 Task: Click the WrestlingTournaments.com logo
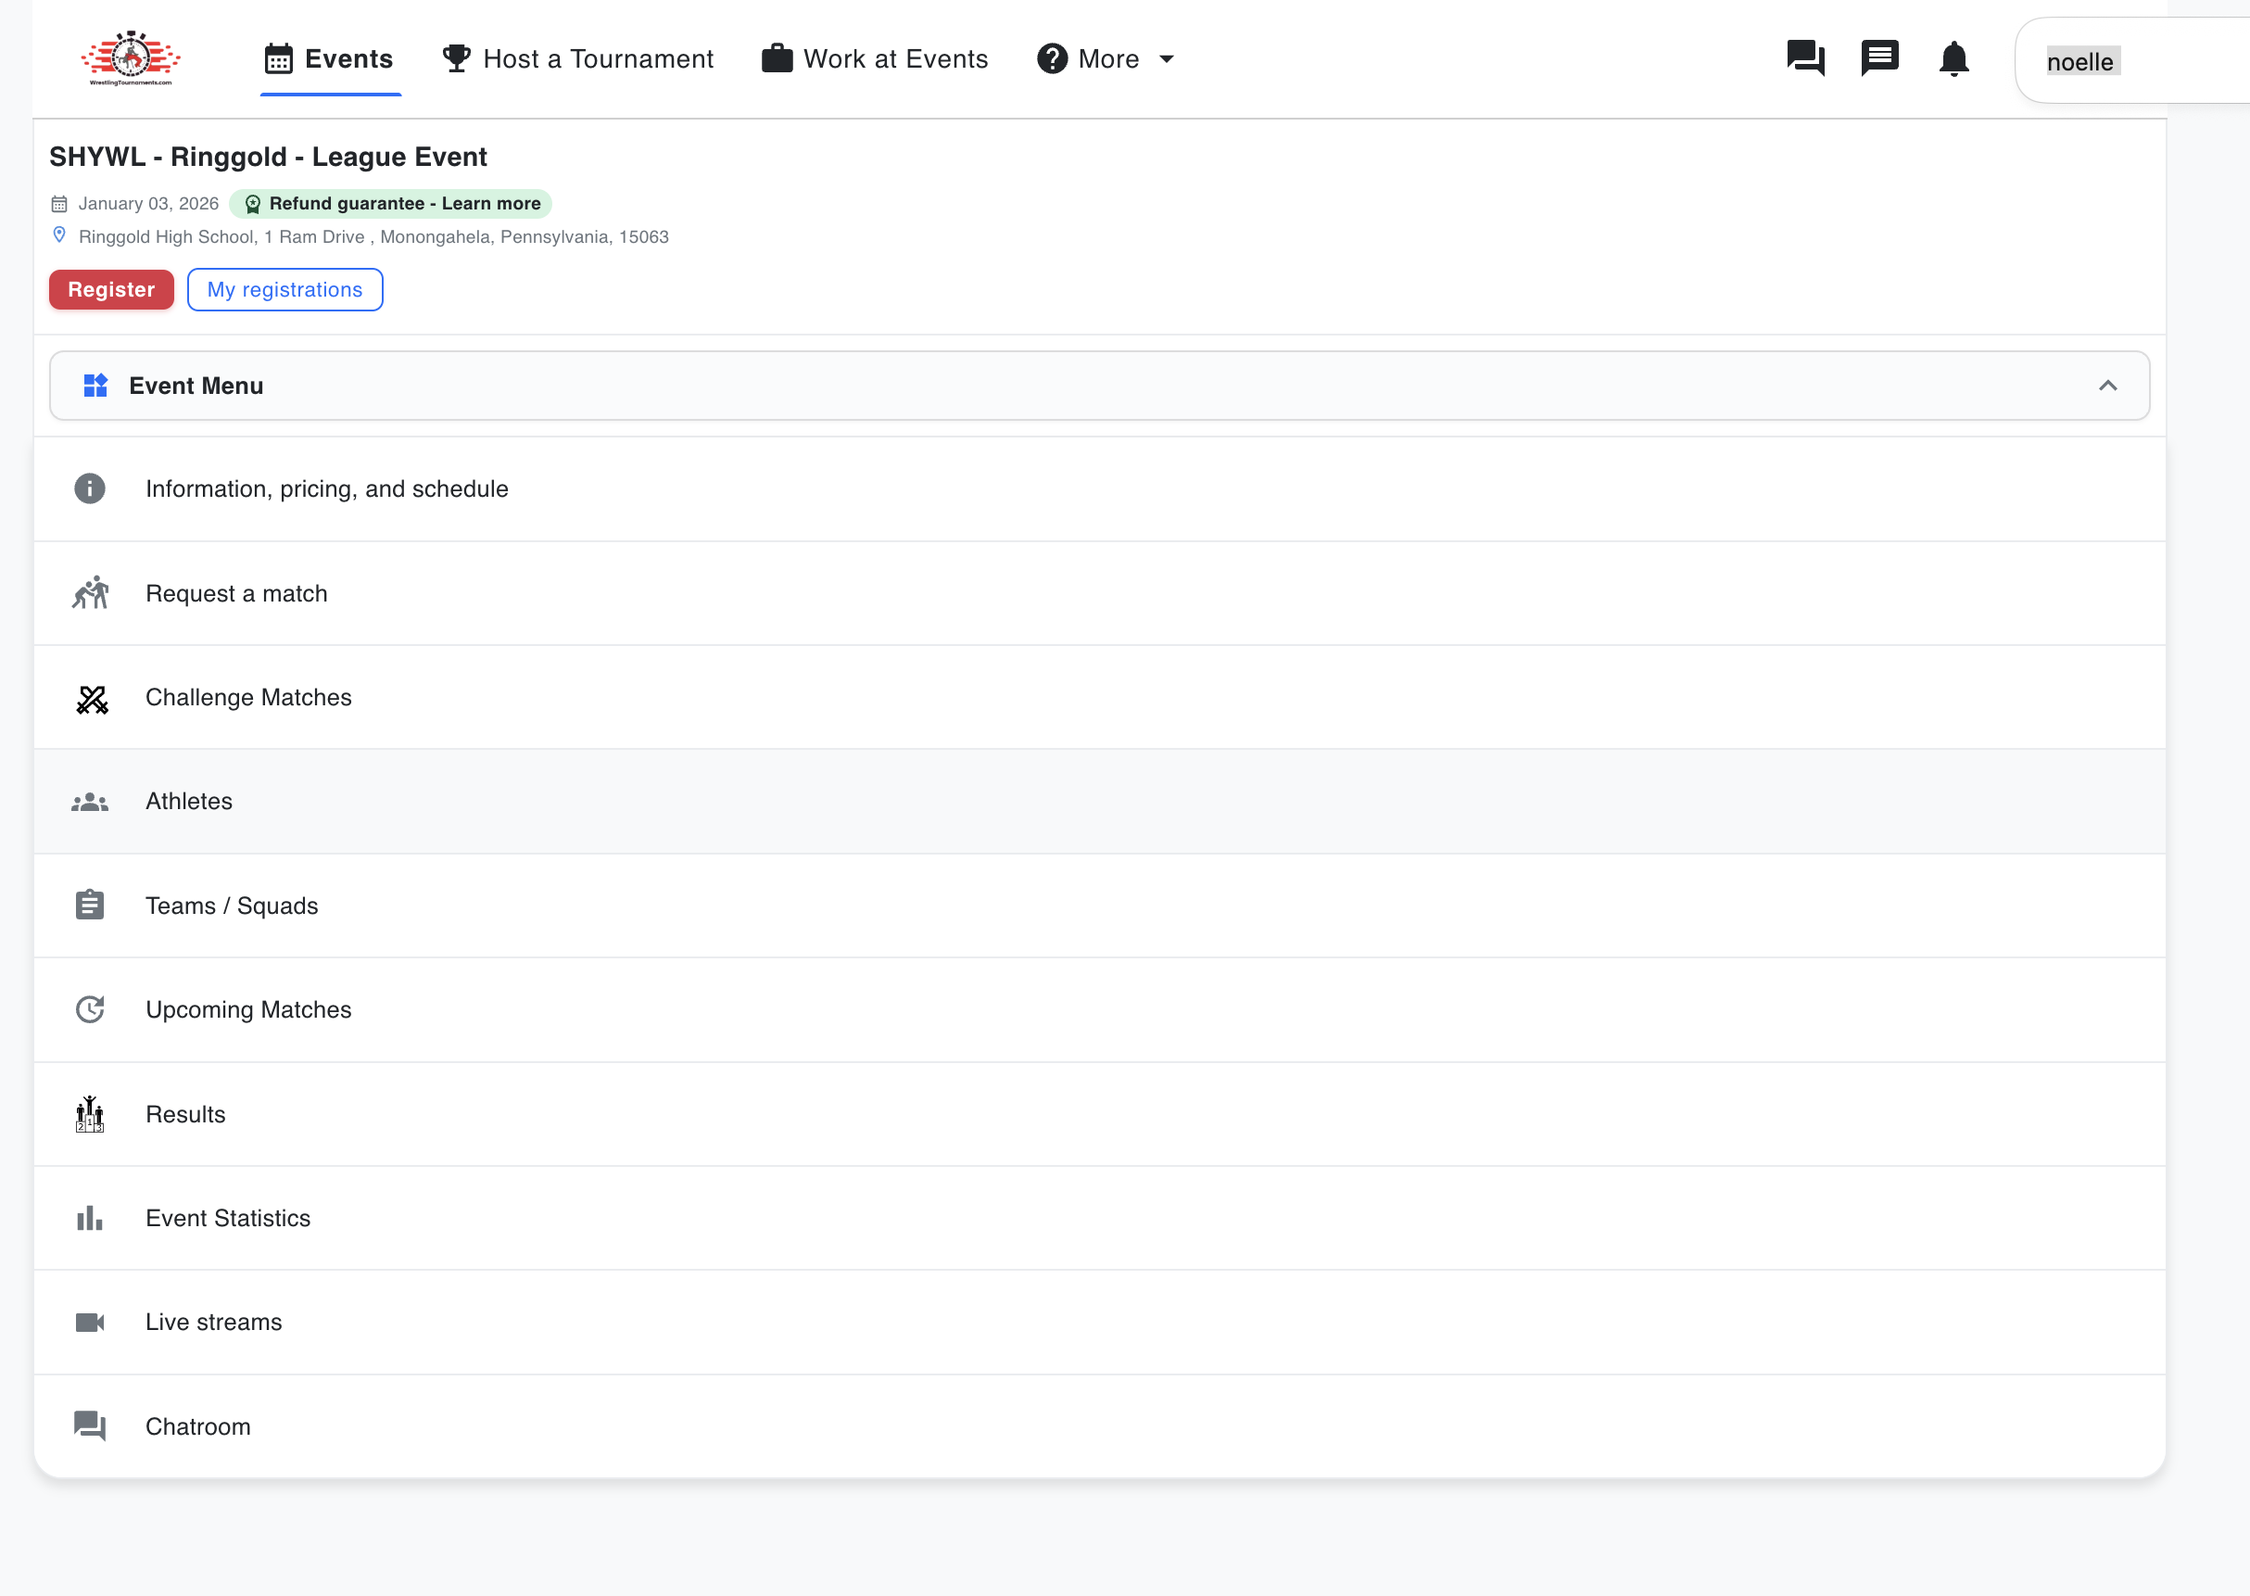point(131,59)
